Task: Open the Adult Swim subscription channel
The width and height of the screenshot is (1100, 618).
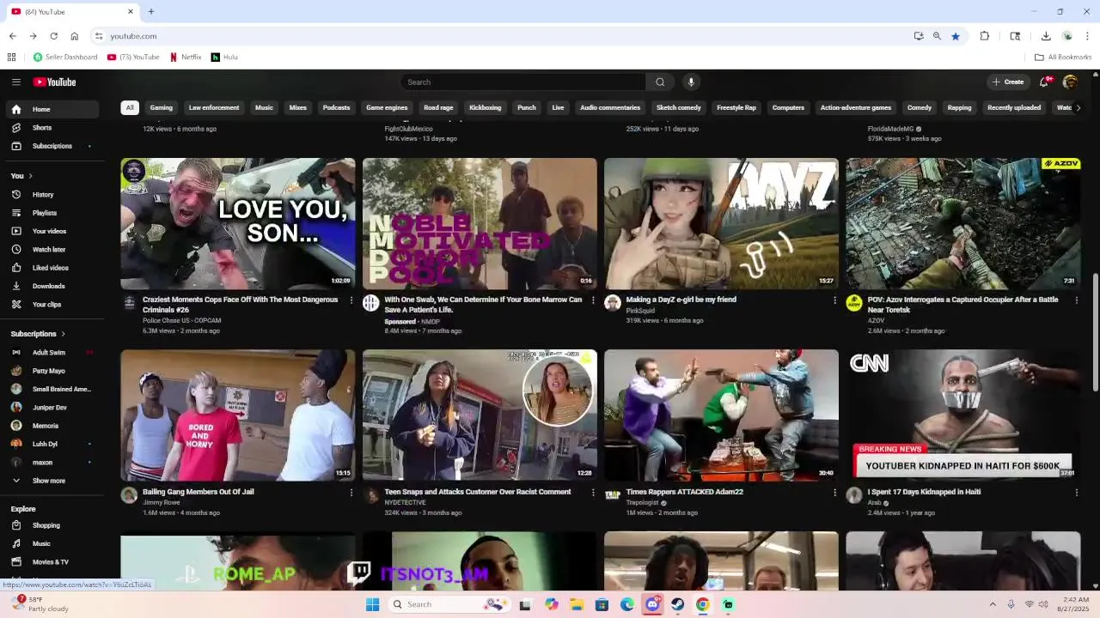Action: point(52,352)
